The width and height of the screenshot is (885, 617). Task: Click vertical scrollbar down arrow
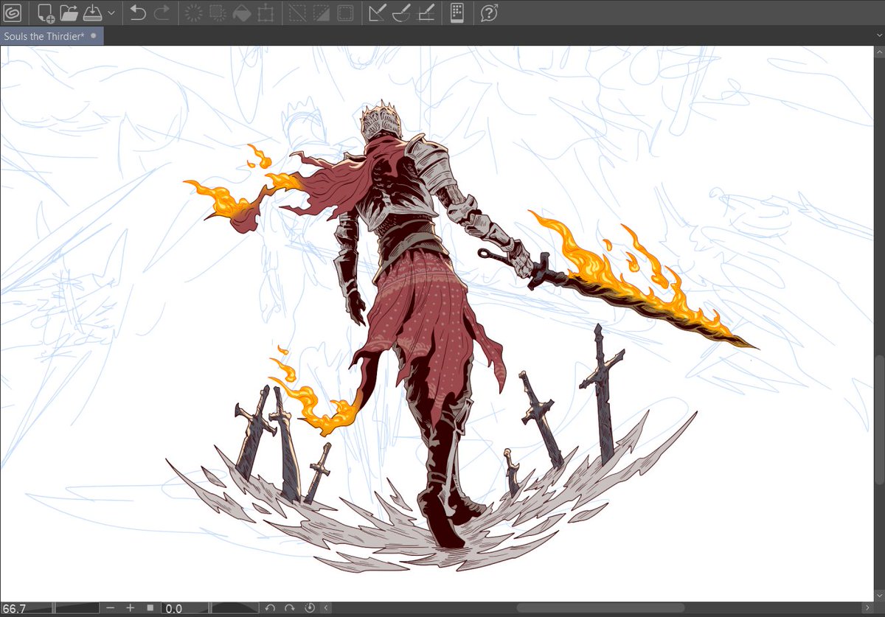(x=878, y=596)
